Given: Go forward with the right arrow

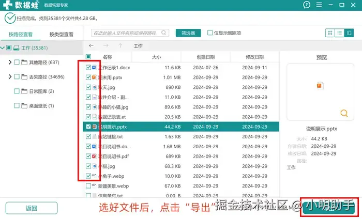Looking at the screenshot, I should (105, 45).
